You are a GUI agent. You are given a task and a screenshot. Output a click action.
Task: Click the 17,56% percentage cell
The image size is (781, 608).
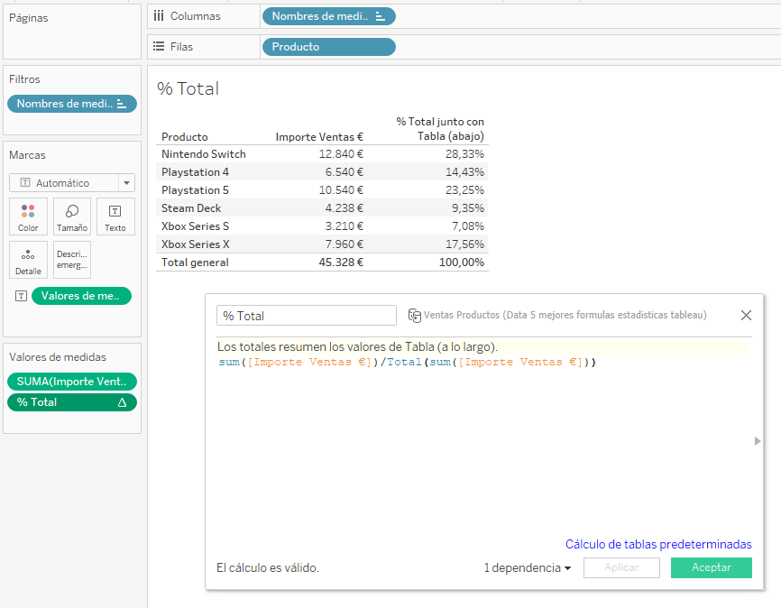[464, 244]
